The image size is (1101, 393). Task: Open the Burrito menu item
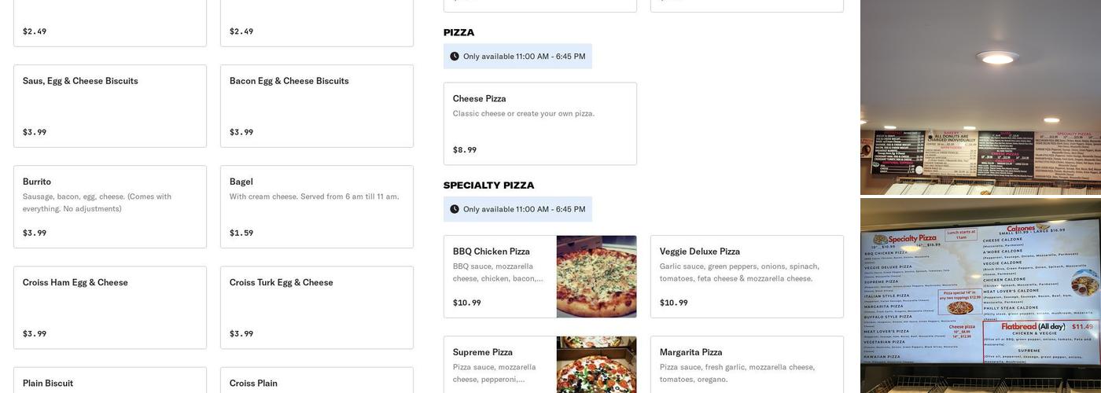point(110,207)
